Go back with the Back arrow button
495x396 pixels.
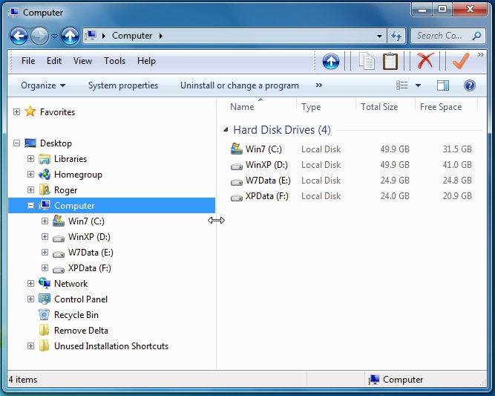point(19,36)
